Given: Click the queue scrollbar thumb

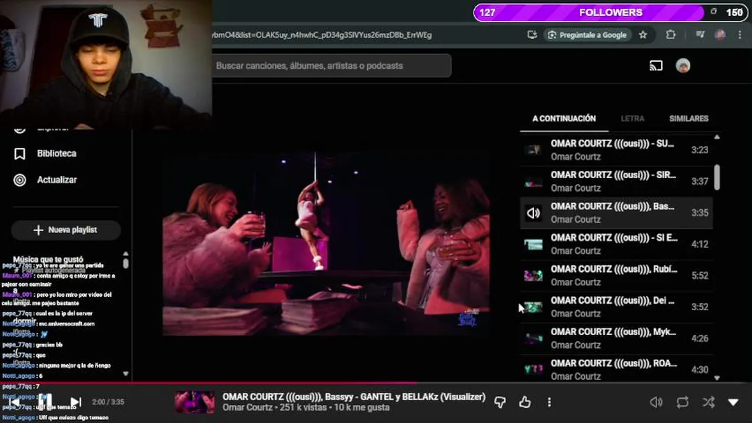Looking at the screenshot, I should (x=717, y=177).
